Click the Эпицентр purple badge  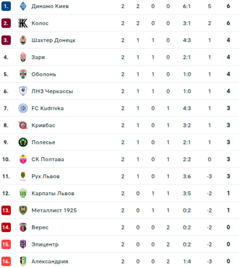click(23, 244)
